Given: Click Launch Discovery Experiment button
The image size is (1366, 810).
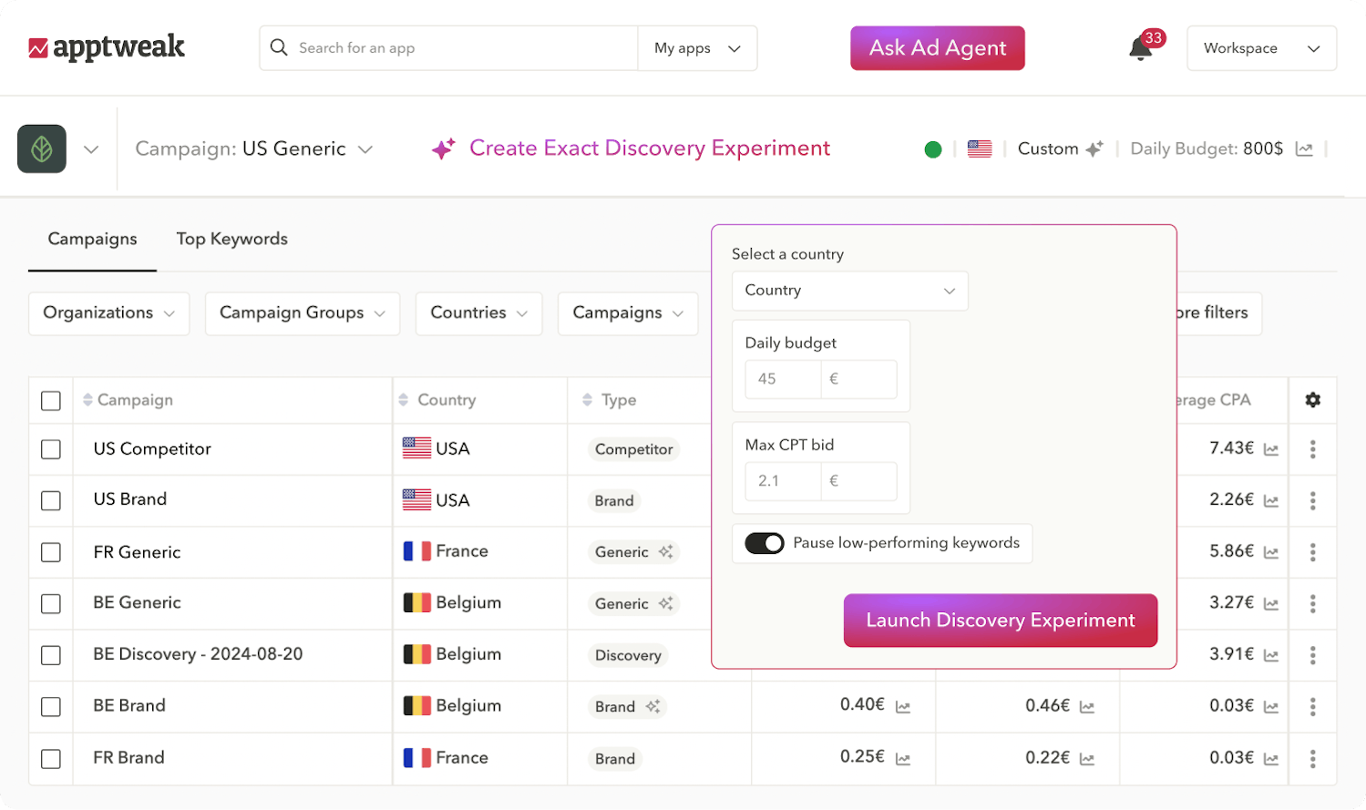Looking at the screenshot, I should [x=1000, y=620].
